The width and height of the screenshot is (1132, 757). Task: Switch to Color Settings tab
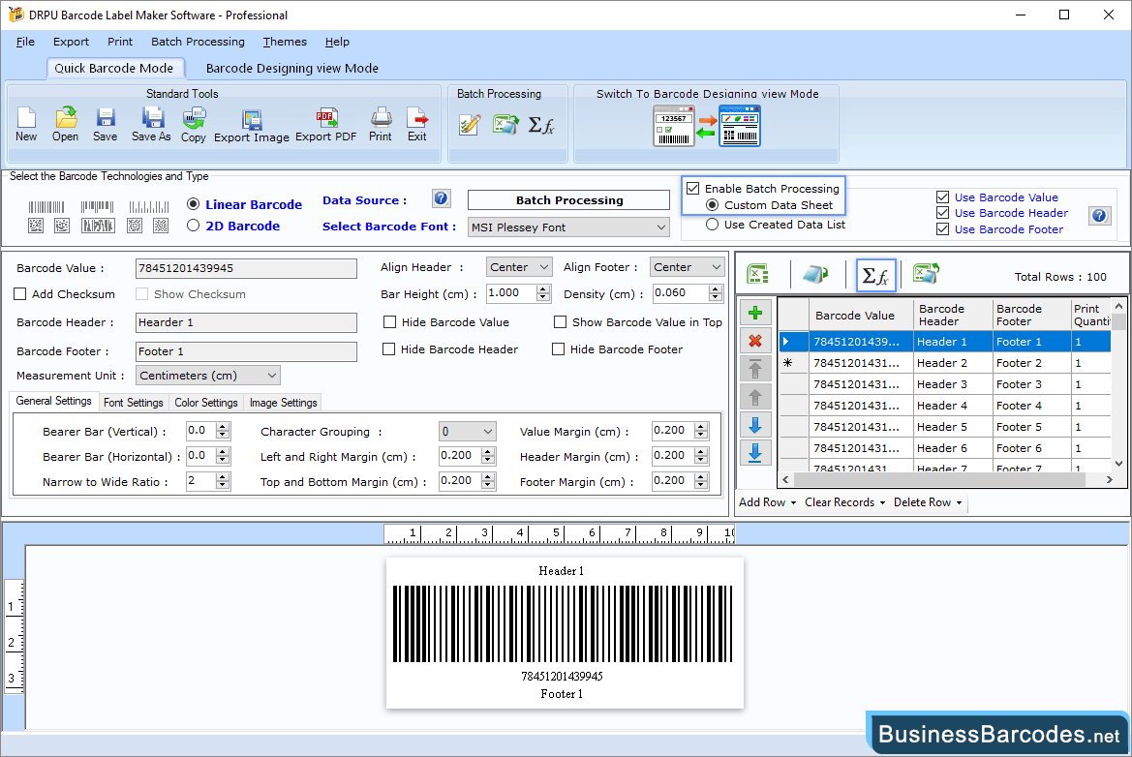[205, 403]
